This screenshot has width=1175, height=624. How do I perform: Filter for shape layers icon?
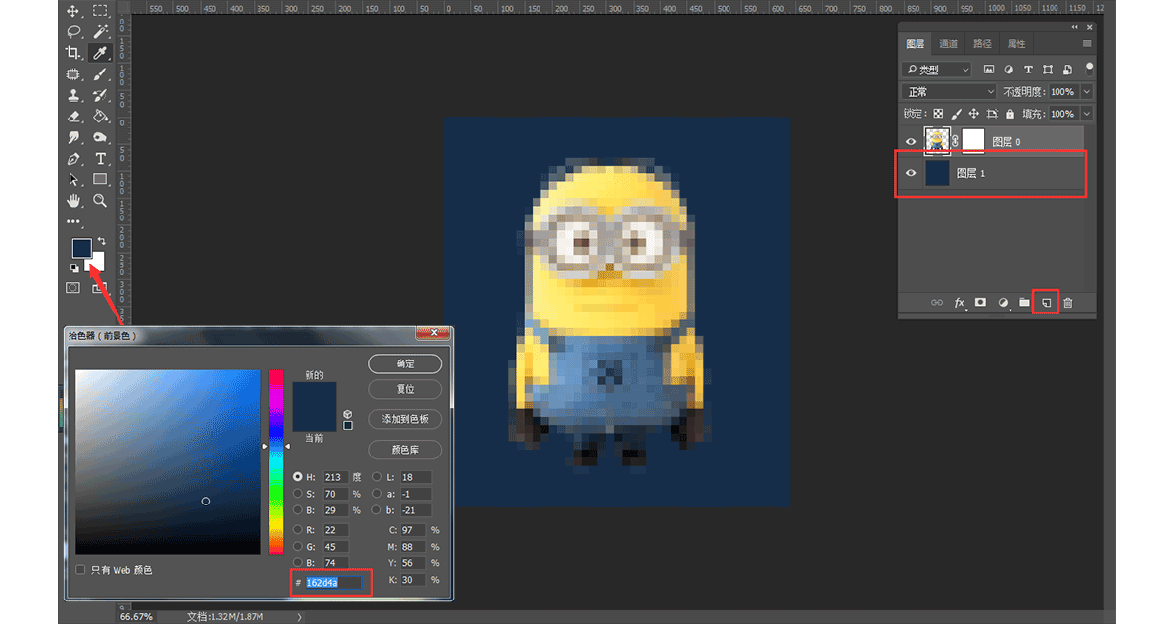tap(1048, 70)
